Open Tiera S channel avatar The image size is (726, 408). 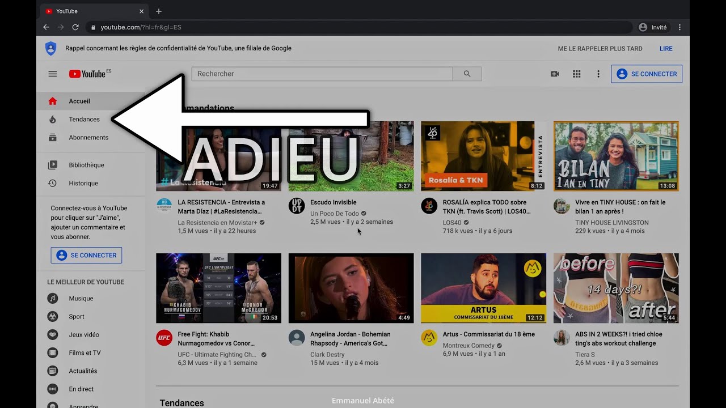(x=562, y=338)
